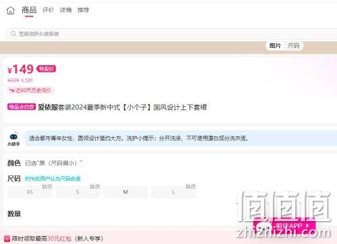Open the 推荐 tab
The image size is (337, 244).
click(83, 10)
